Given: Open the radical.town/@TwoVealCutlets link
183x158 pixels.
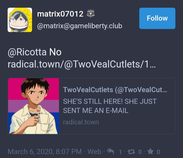Looking at the screenshot, I should coord(82,64).
